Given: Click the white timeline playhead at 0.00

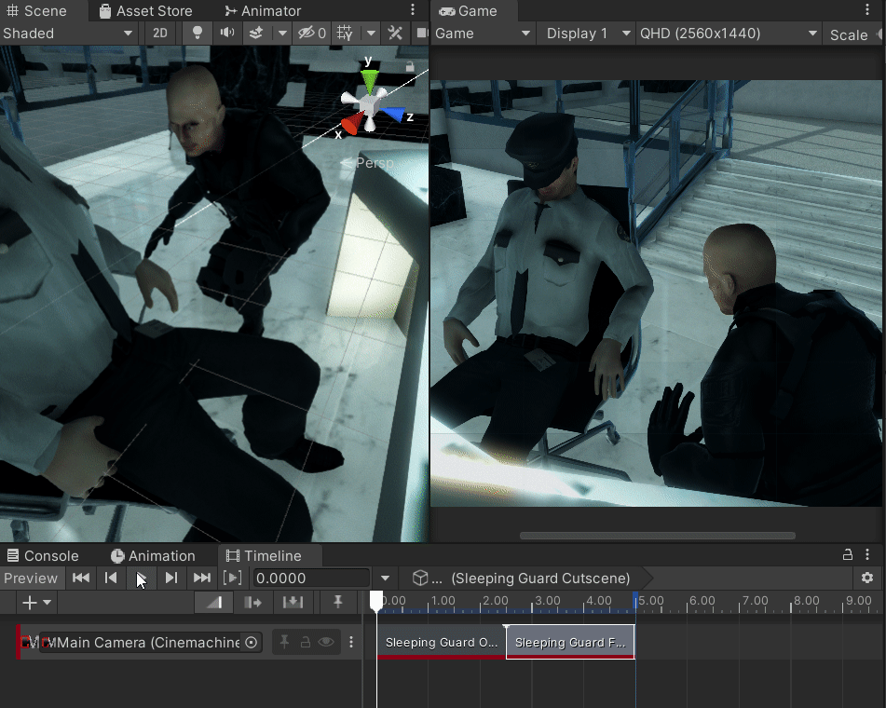Looking at the screenshot, I should [376, 600].
